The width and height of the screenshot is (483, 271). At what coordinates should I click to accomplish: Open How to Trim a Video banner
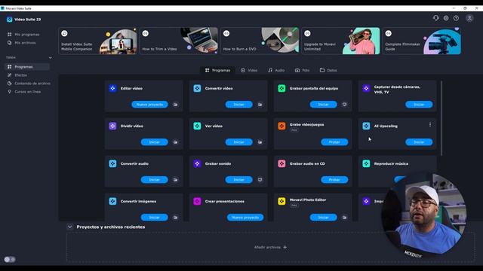pyautogui.click(x=179, y=41)
